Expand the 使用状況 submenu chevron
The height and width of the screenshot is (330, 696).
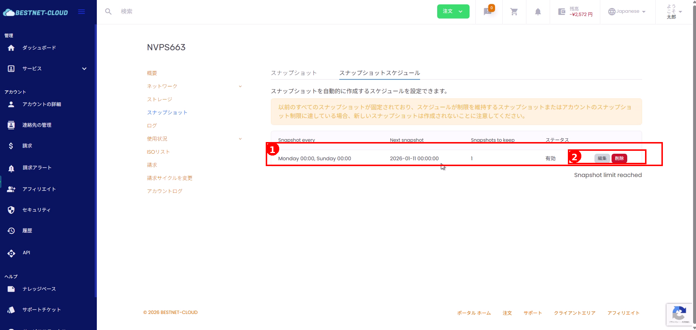(x=240, y=139)
